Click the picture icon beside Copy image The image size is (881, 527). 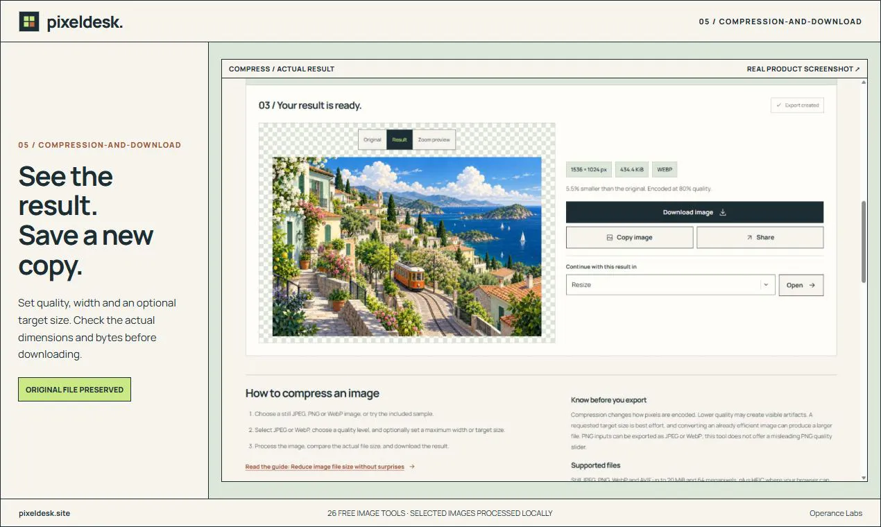(610, 237)
